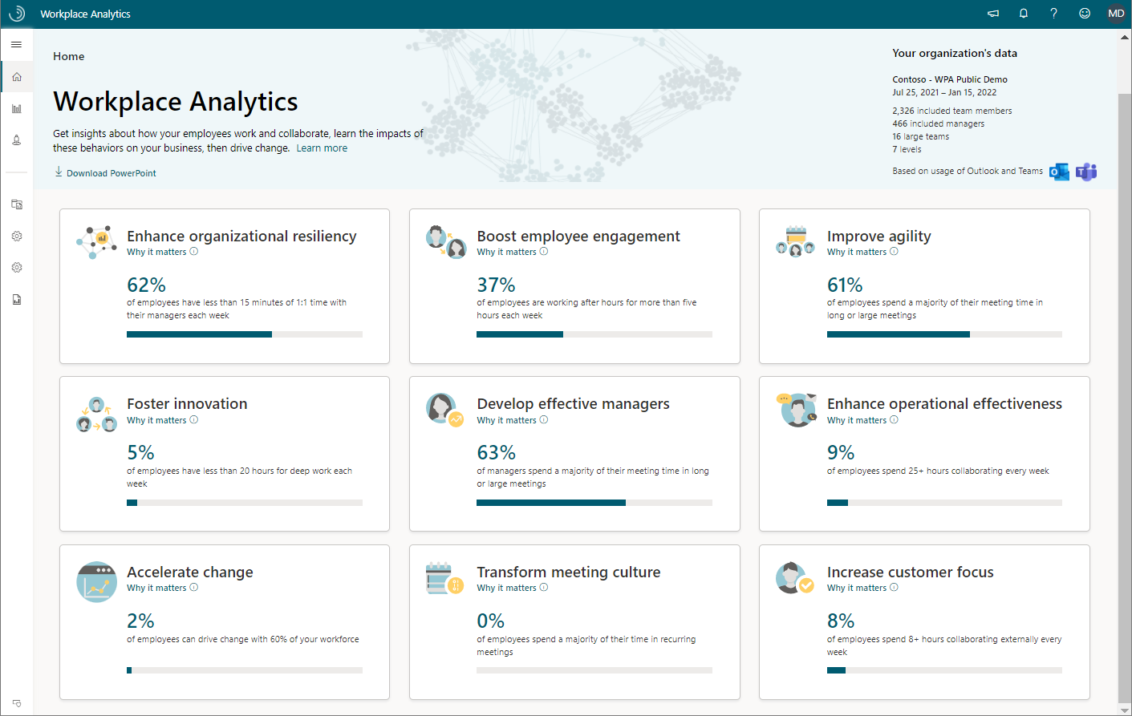Open the announcements megaphone icon
Image resolution: width=1132 pixels, height=716 pixels.
[x=993, y=14]
